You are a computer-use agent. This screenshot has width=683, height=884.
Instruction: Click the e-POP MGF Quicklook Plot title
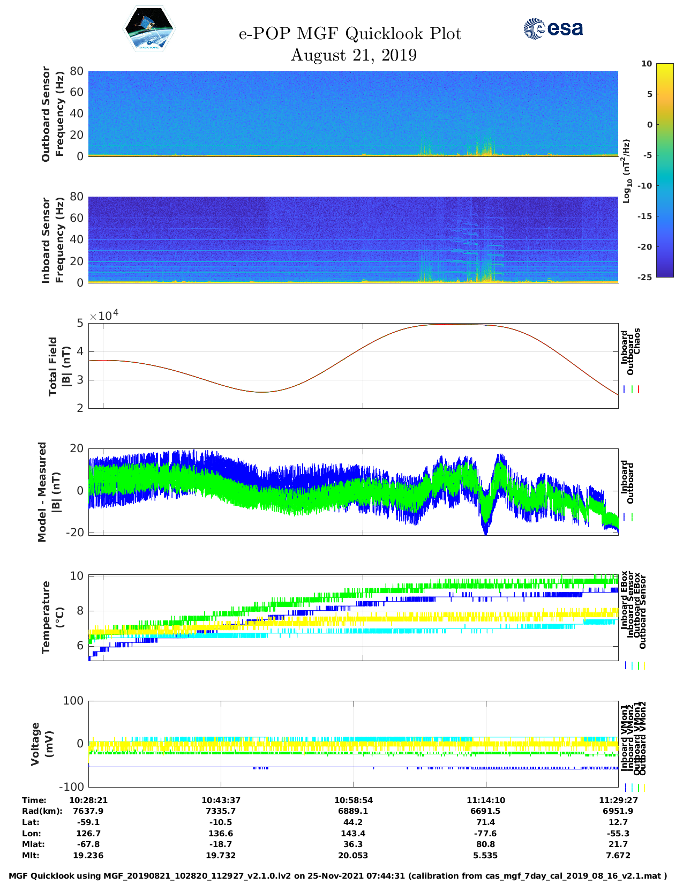pyautogui.click(x=350, y=34)
